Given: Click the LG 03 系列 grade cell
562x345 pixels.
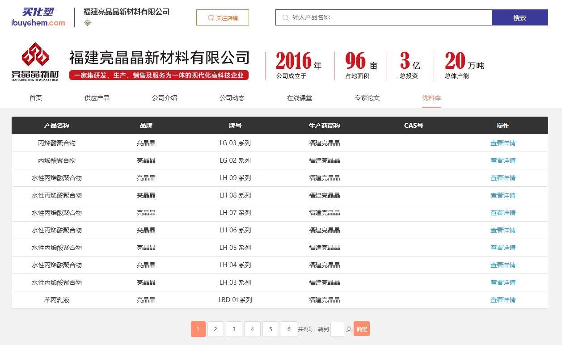Looking at the screenshot, I should coord(235,143).
